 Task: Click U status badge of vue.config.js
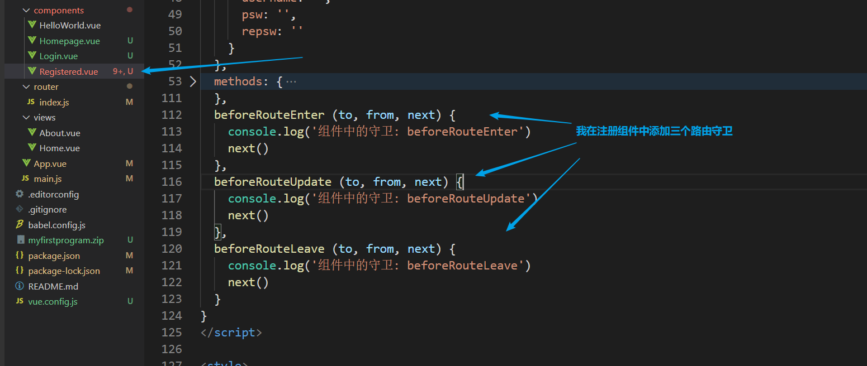coord(130,302)
